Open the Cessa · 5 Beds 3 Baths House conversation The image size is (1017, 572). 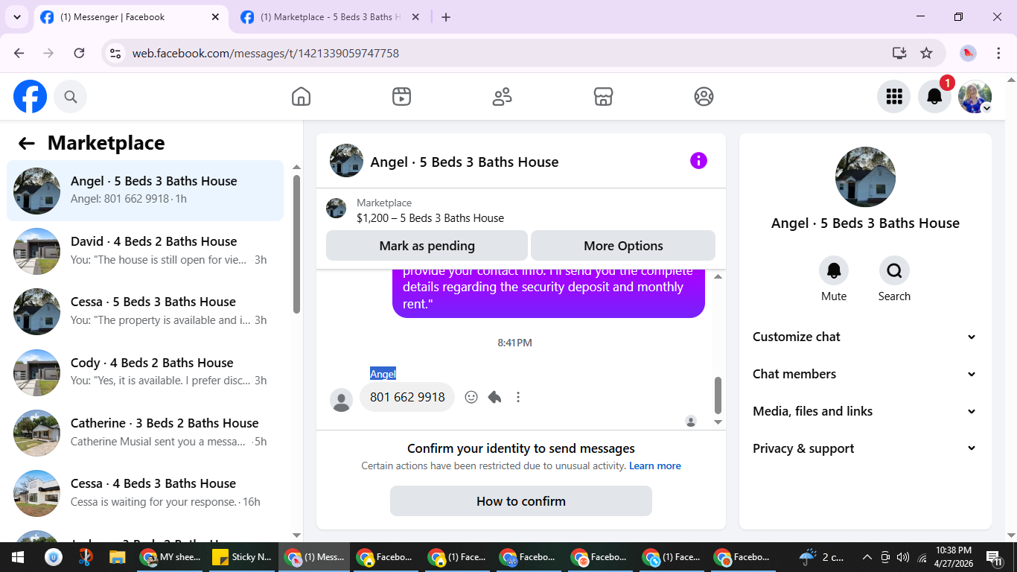coord(145,311)
